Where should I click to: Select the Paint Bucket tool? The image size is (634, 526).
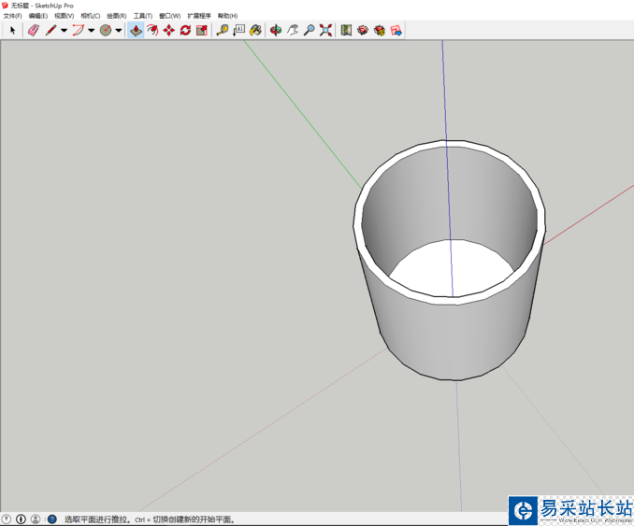coord(254,30)
